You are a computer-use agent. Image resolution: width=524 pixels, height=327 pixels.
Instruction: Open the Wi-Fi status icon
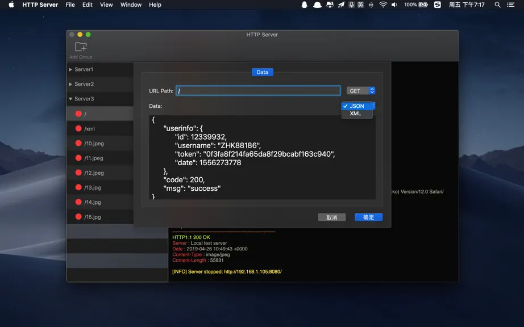pos(383,5)
